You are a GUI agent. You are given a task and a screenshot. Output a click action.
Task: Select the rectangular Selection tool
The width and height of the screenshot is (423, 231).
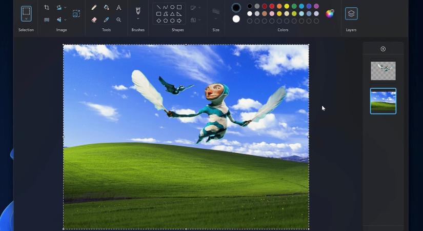tap(26, 11)
